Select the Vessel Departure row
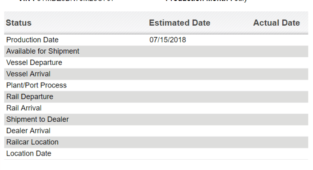Viewport: 313px width, 170px height. [156, 63]
